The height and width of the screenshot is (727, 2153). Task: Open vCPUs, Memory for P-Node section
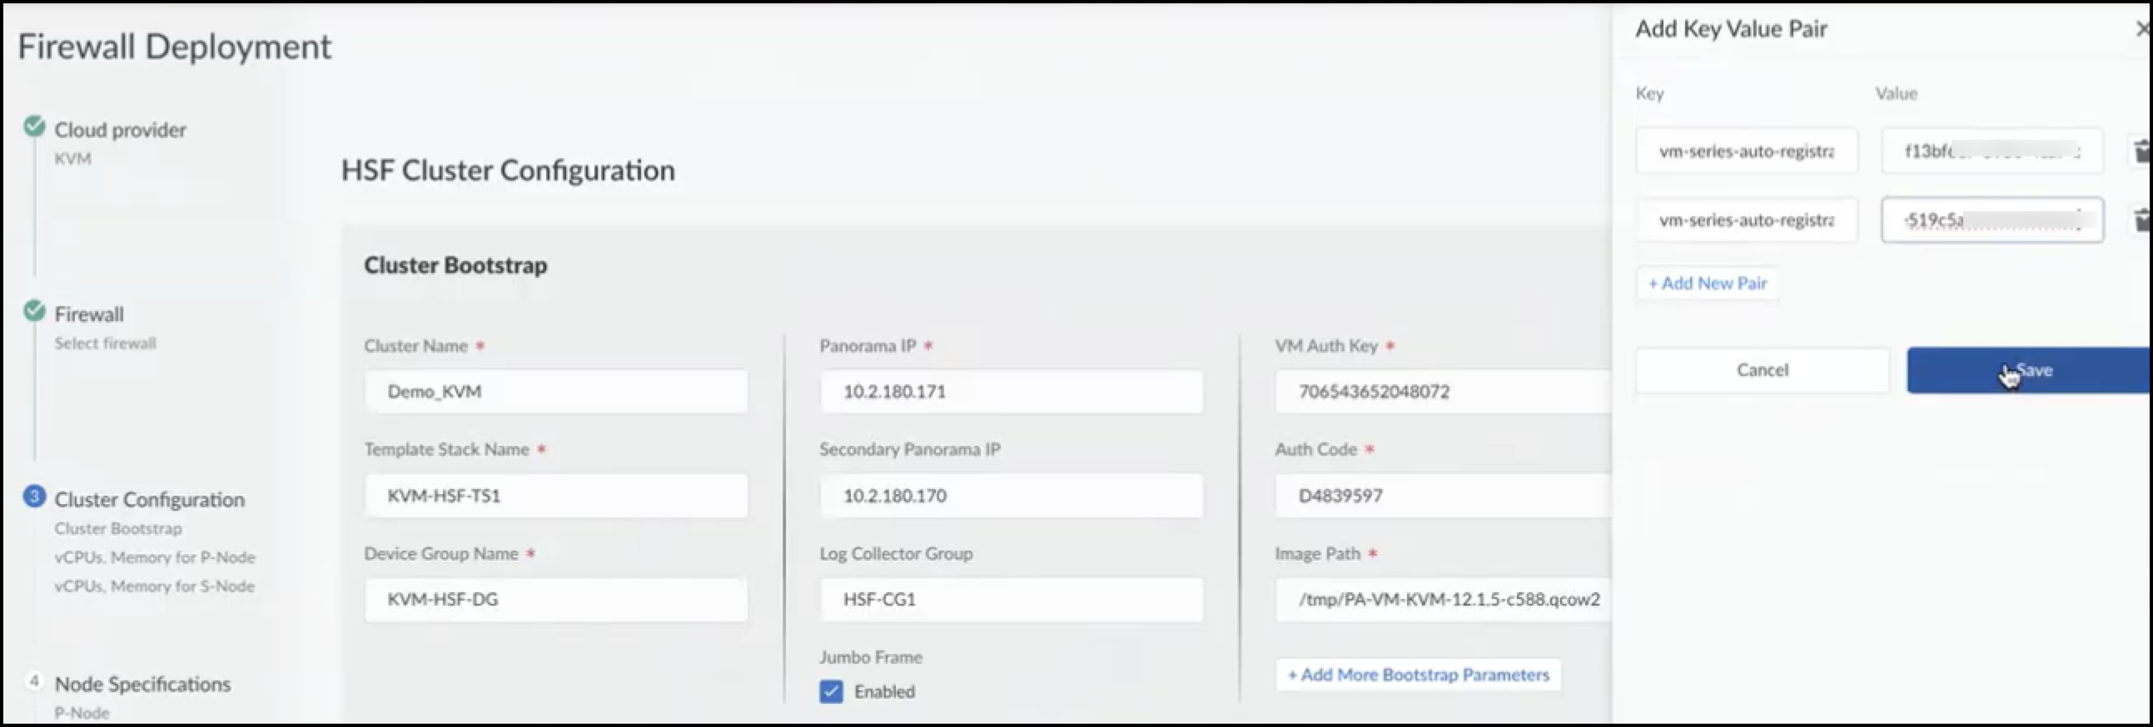(155, 556)
